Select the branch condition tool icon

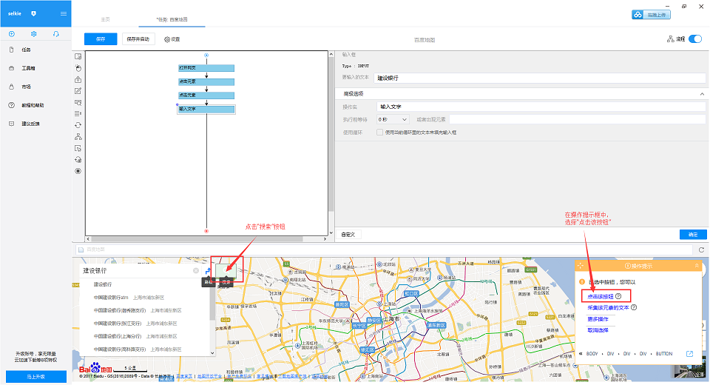pos(78,136)
